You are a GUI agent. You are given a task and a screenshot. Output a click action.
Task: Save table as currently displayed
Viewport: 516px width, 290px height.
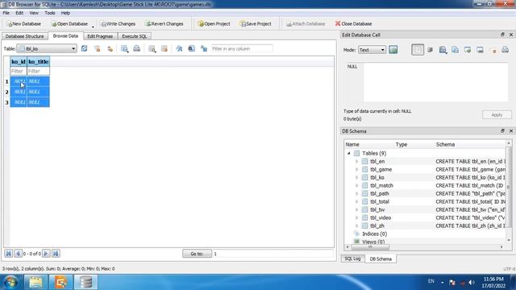[x=124, y=48]
